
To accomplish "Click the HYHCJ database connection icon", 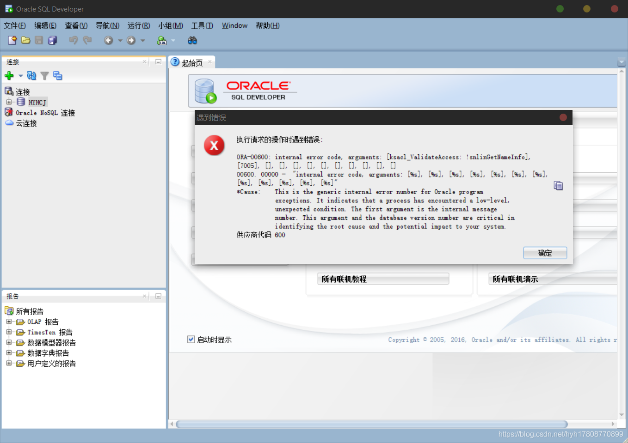I will click(21, 102).
